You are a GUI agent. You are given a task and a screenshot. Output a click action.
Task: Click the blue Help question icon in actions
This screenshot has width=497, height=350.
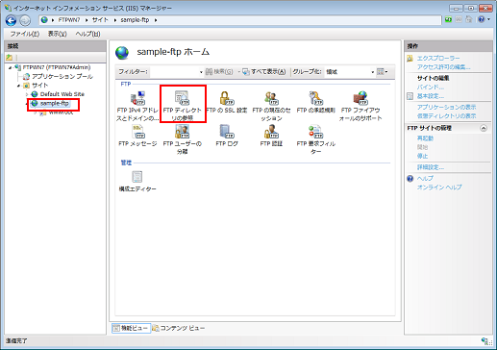(x=410, y=179)
